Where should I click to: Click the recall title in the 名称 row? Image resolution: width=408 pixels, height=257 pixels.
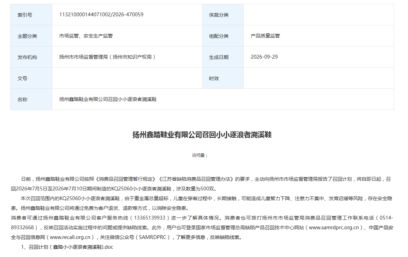(108, 99)
